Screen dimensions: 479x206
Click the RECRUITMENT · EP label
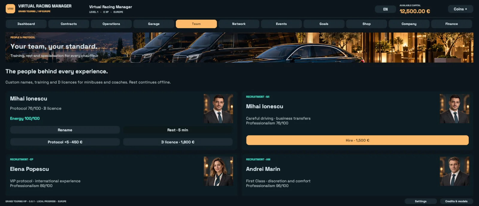(22, 159)
